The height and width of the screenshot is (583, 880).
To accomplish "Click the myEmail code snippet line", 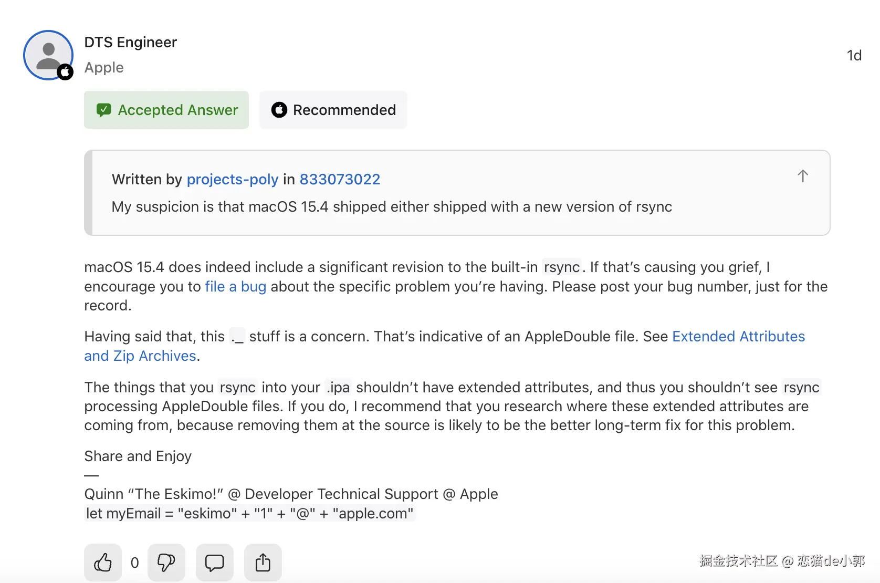I will [x=249, y=513].
